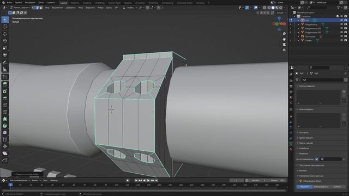
Task: Open the interaction mode dropdown
Action: click(20, 8)
